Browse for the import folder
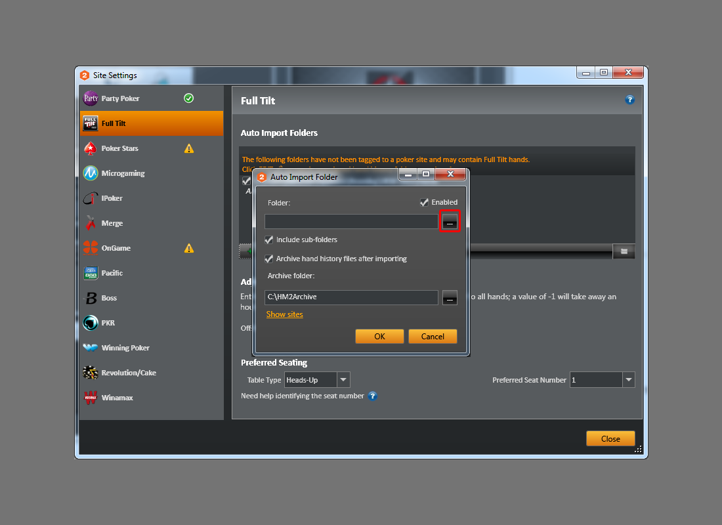The image size is (722, 525). tap(450, 222)
